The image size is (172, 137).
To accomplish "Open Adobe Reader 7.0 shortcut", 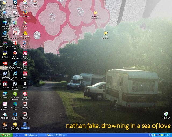I will tap(15, 45).
